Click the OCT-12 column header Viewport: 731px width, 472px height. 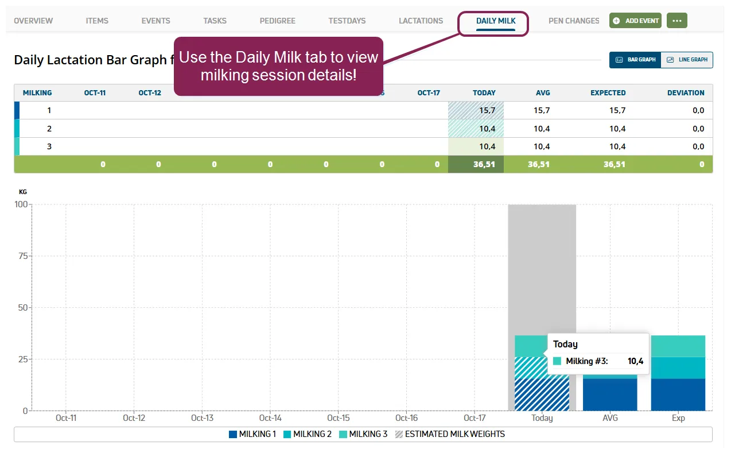pos(150,93)
